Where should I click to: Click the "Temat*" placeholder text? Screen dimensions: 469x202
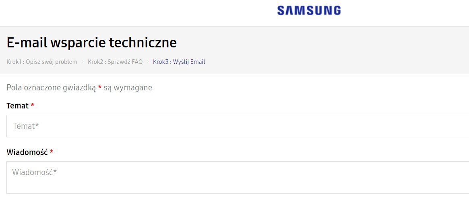click(x=26, y=126)
